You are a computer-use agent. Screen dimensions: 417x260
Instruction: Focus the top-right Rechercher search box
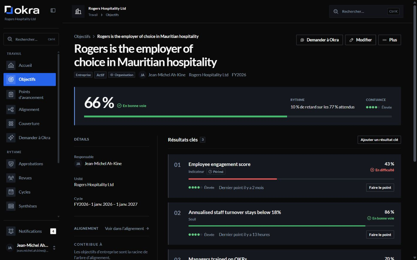[x=366, y=11]
